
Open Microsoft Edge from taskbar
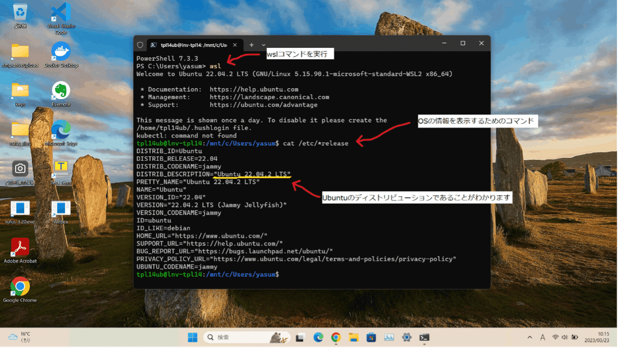(318, 337)
